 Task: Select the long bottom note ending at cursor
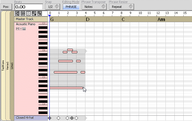coord(66,88)
